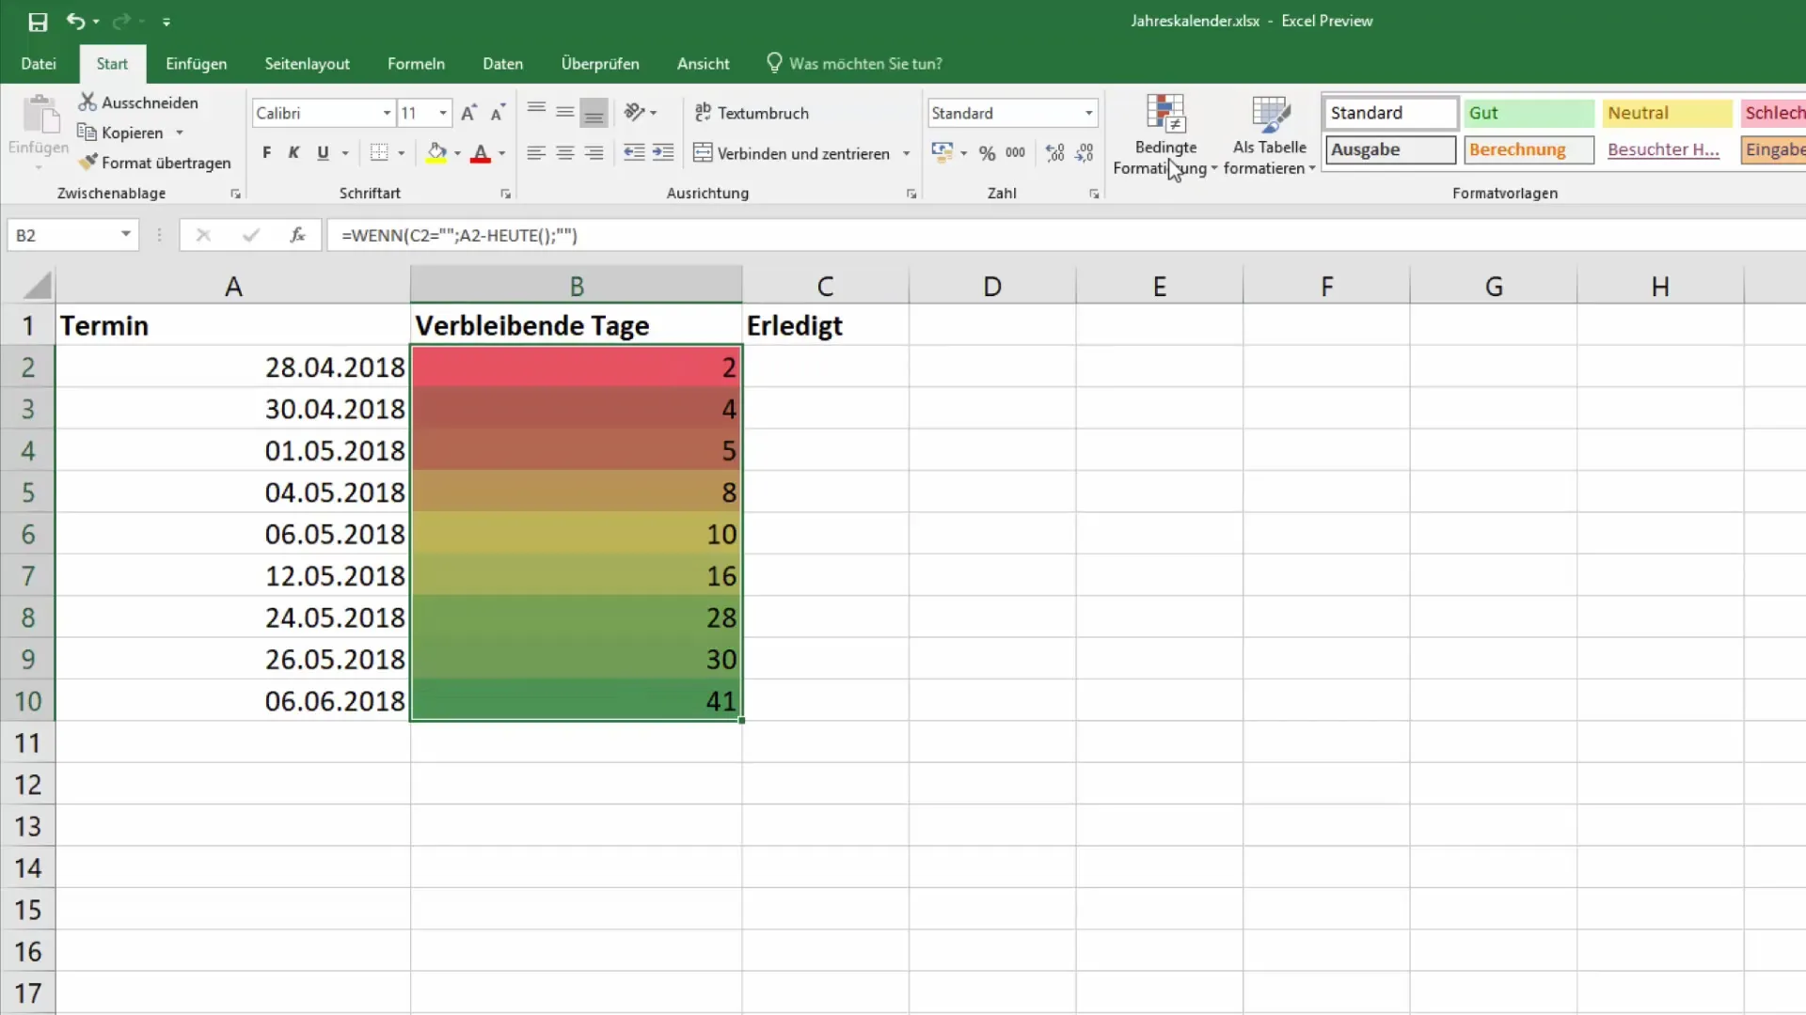Select cell with date 06.06.2018
This screenshot has height=1015, width=1806.
coord(232,701)
